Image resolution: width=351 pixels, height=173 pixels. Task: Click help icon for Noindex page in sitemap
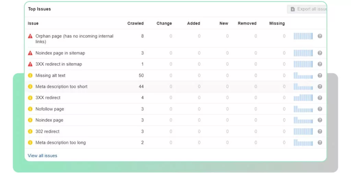click(x=320, y=53)
